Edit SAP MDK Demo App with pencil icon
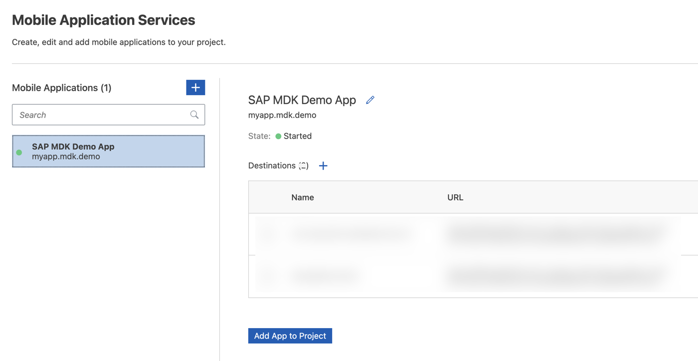This screenshot has height=361, width=698. pyautogui.click(x=370, y=100)
